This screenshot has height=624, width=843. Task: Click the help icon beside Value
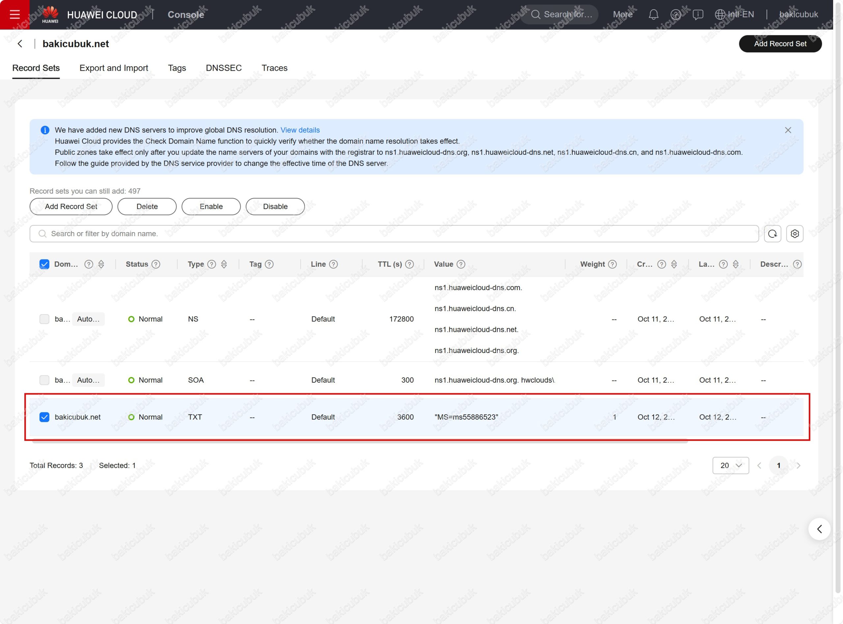point(461,264)
